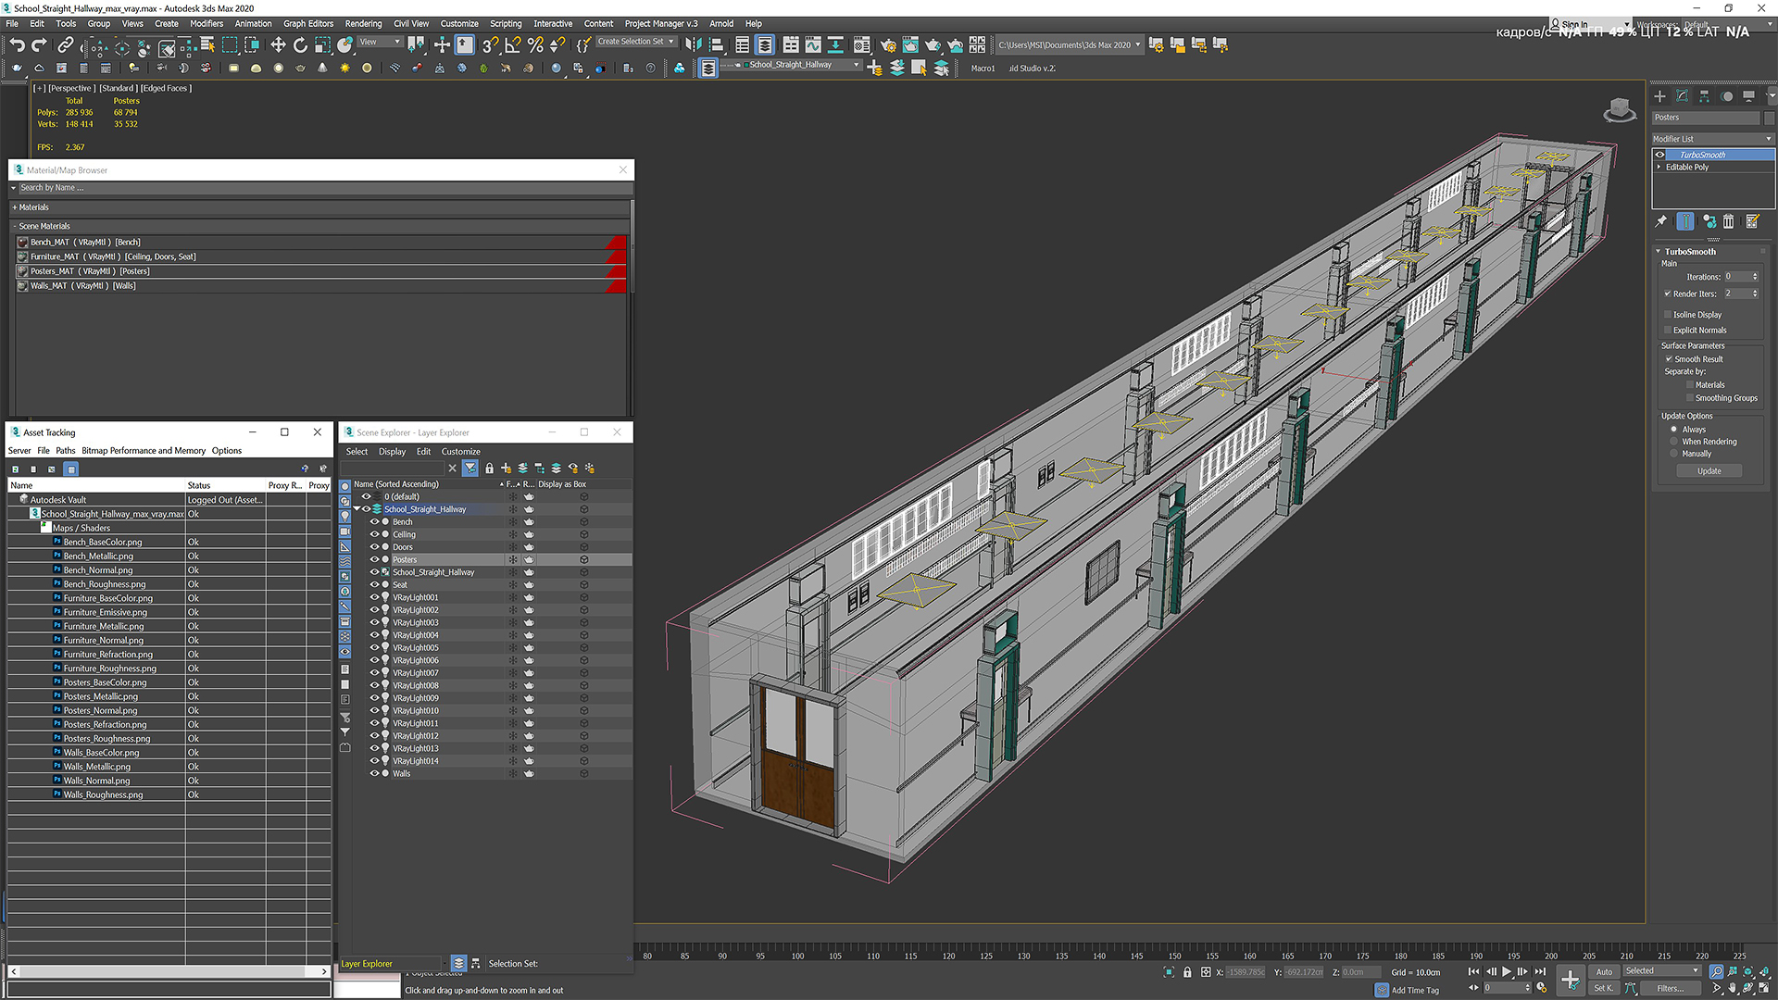Click Add Time Tag
Viewport: 1778px width, 1000px height.
(1415, 991)
